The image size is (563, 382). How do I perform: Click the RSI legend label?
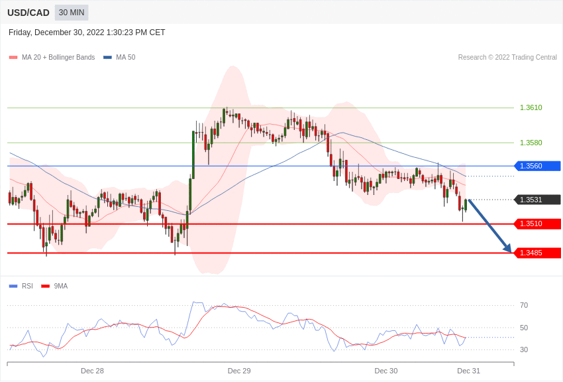coord(27,286)
